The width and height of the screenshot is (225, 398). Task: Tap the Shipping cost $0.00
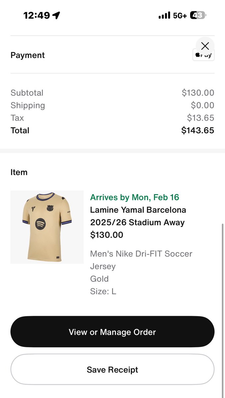[x=202, y=105]
